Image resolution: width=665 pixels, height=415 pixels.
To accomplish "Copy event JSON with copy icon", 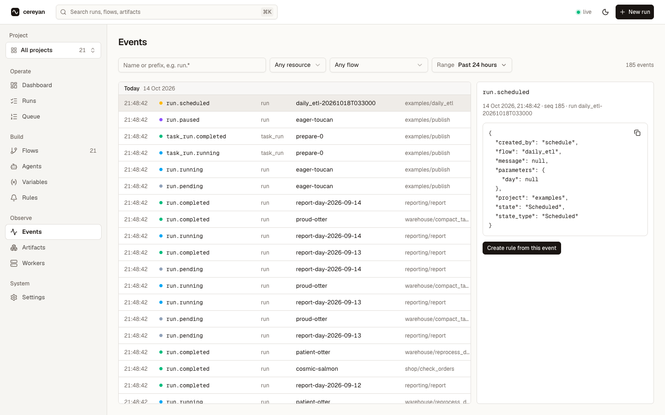I will pyautogui.click(x=637, y=133).
